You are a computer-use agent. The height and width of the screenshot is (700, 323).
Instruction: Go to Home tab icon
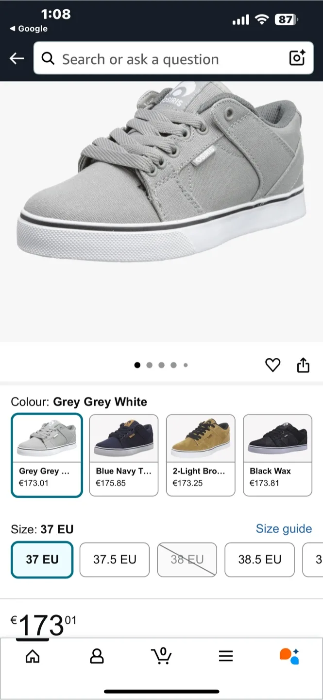[33, 656]
